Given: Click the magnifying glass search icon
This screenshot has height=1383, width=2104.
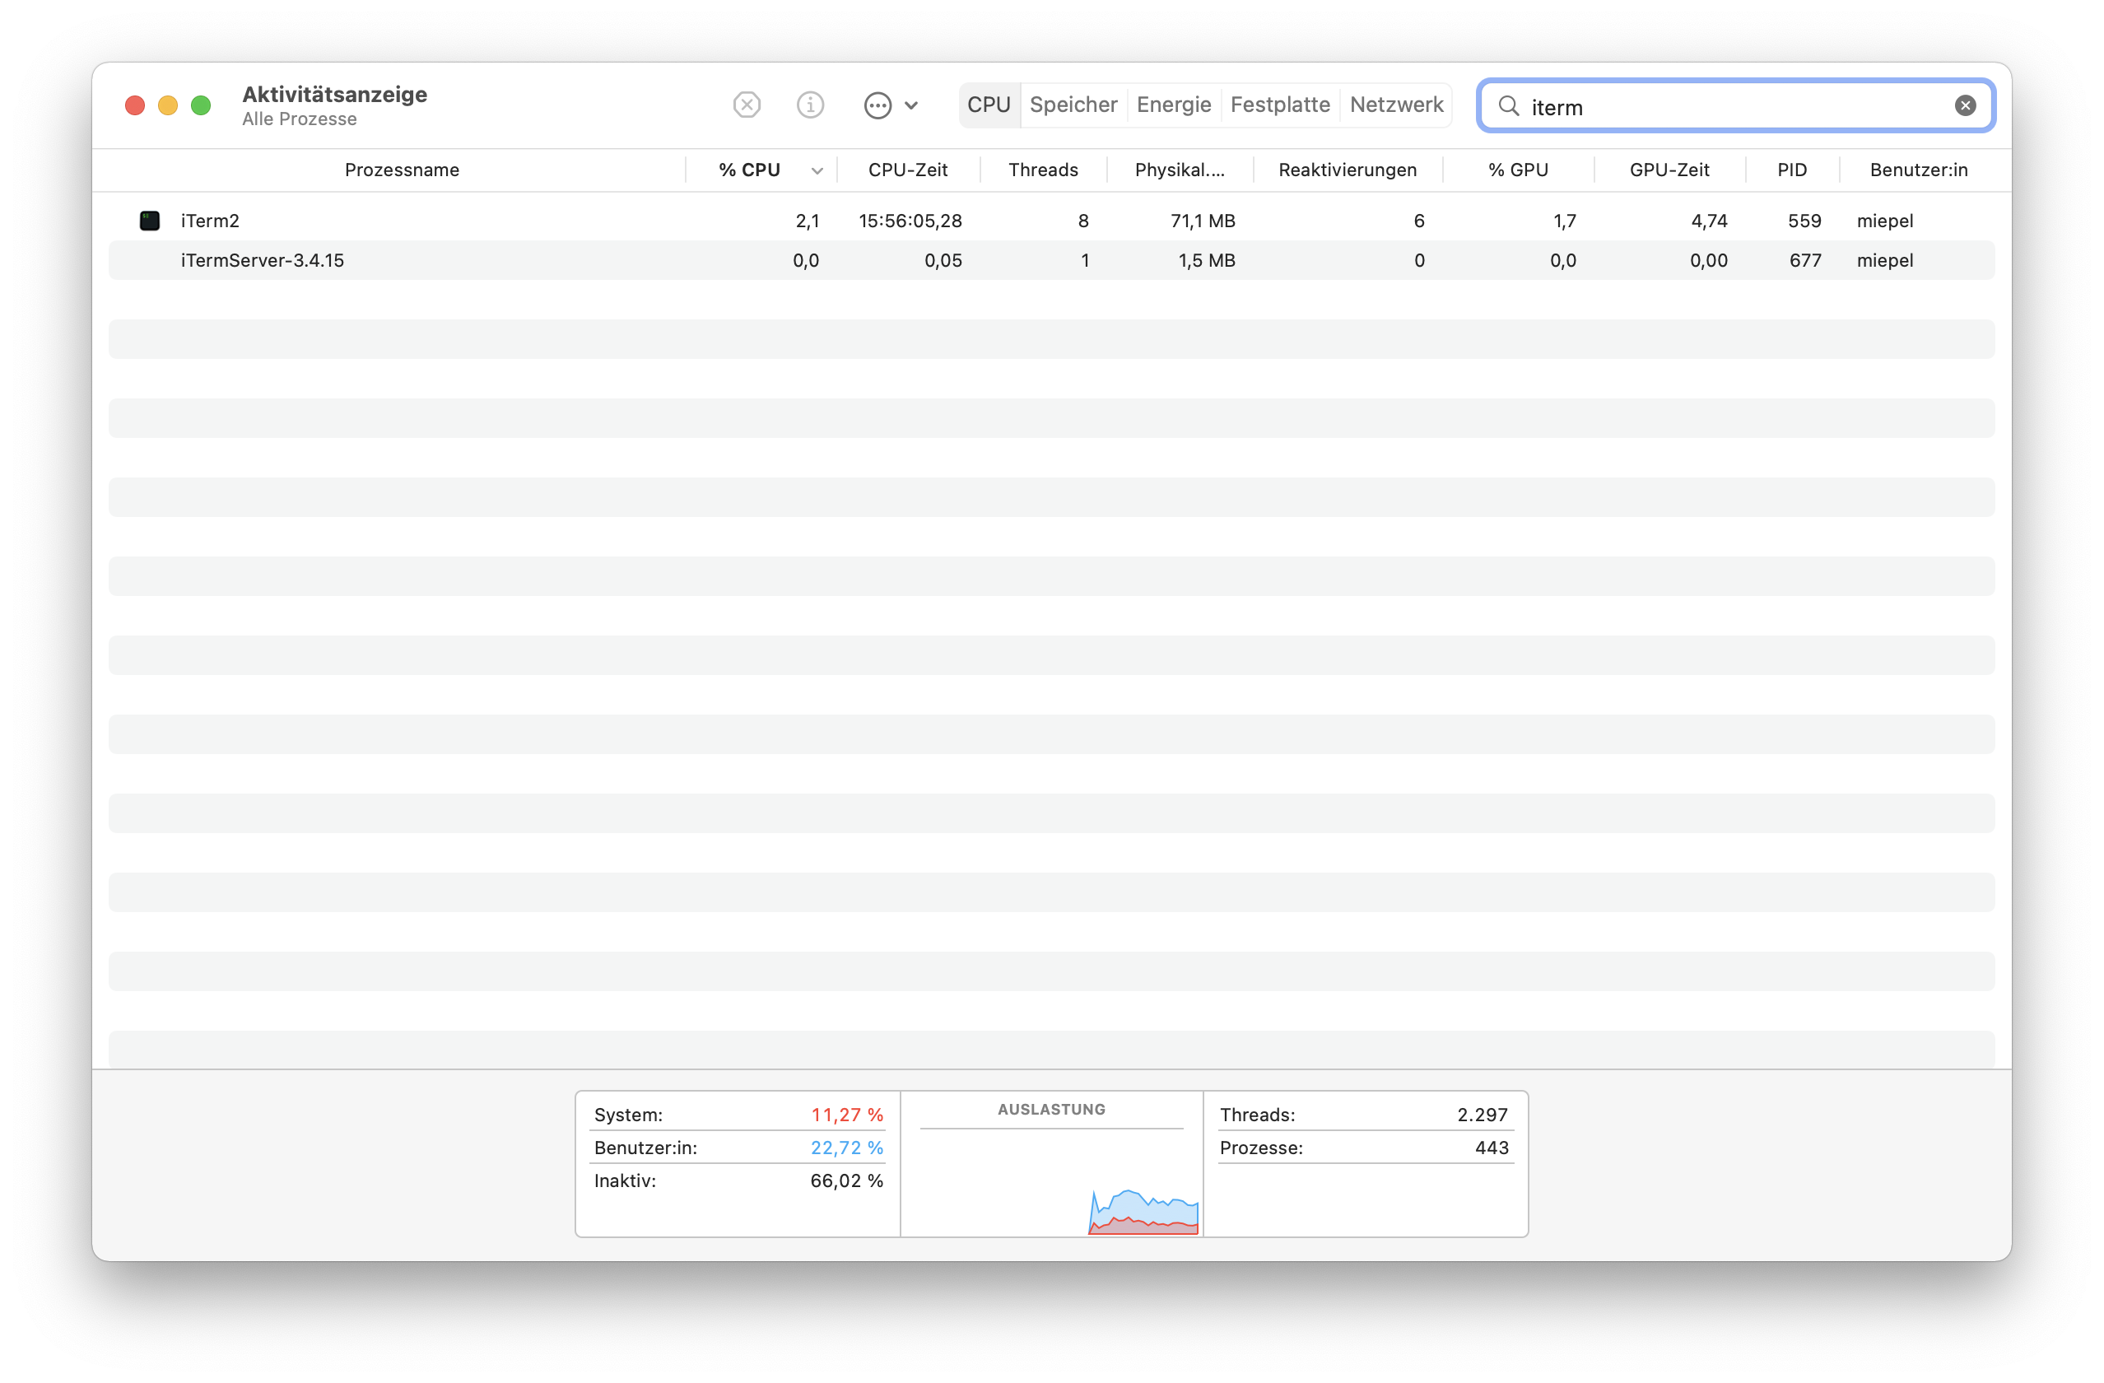Looking at the screenshot, I should click(x=1508, y=107).
